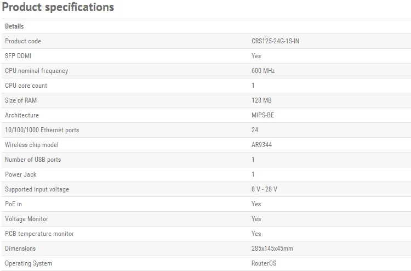The width and height of the screenshot is (411, 271).
Task: Click the Power Jack label
Action: tap(21, 174)
